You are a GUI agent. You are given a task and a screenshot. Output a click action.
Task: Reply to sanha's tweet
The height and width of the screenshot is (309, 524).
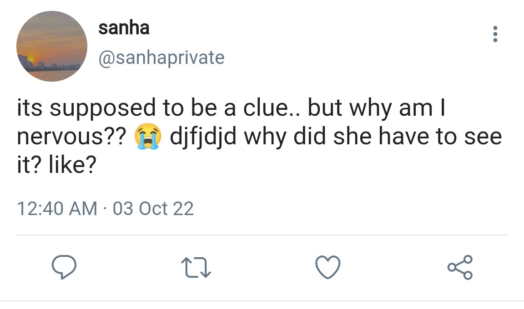tap(63, 267)
